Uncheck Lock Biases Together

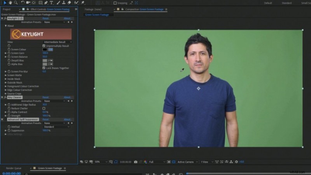[x=44, y=68]
